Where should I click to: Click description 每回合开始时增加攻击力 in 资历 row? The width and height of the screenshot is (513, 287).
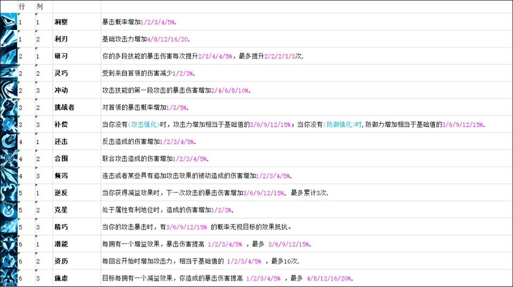[137, 261]
